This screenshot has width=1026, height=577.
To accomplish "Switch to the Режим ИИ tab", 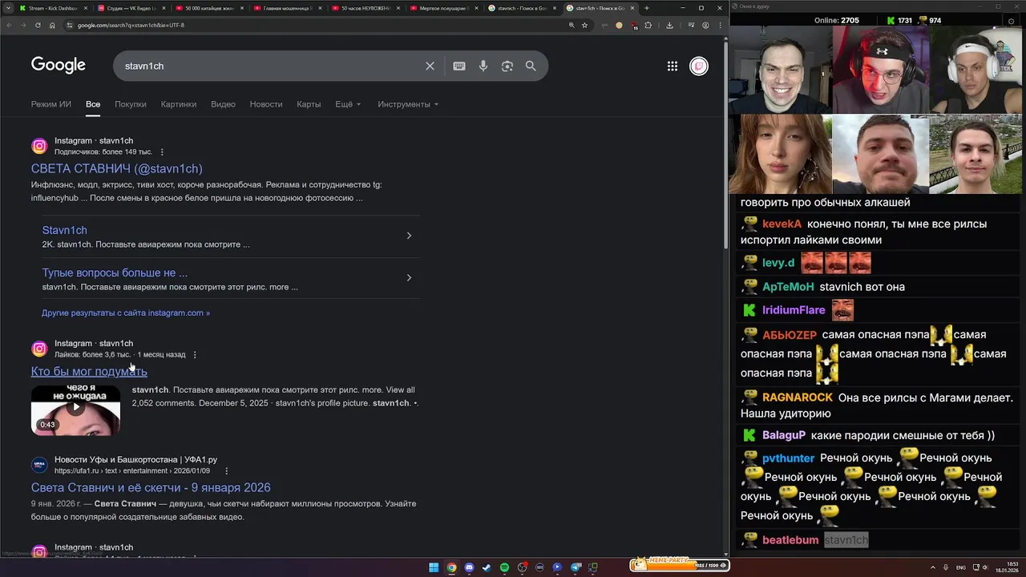I will coord(51,104).
